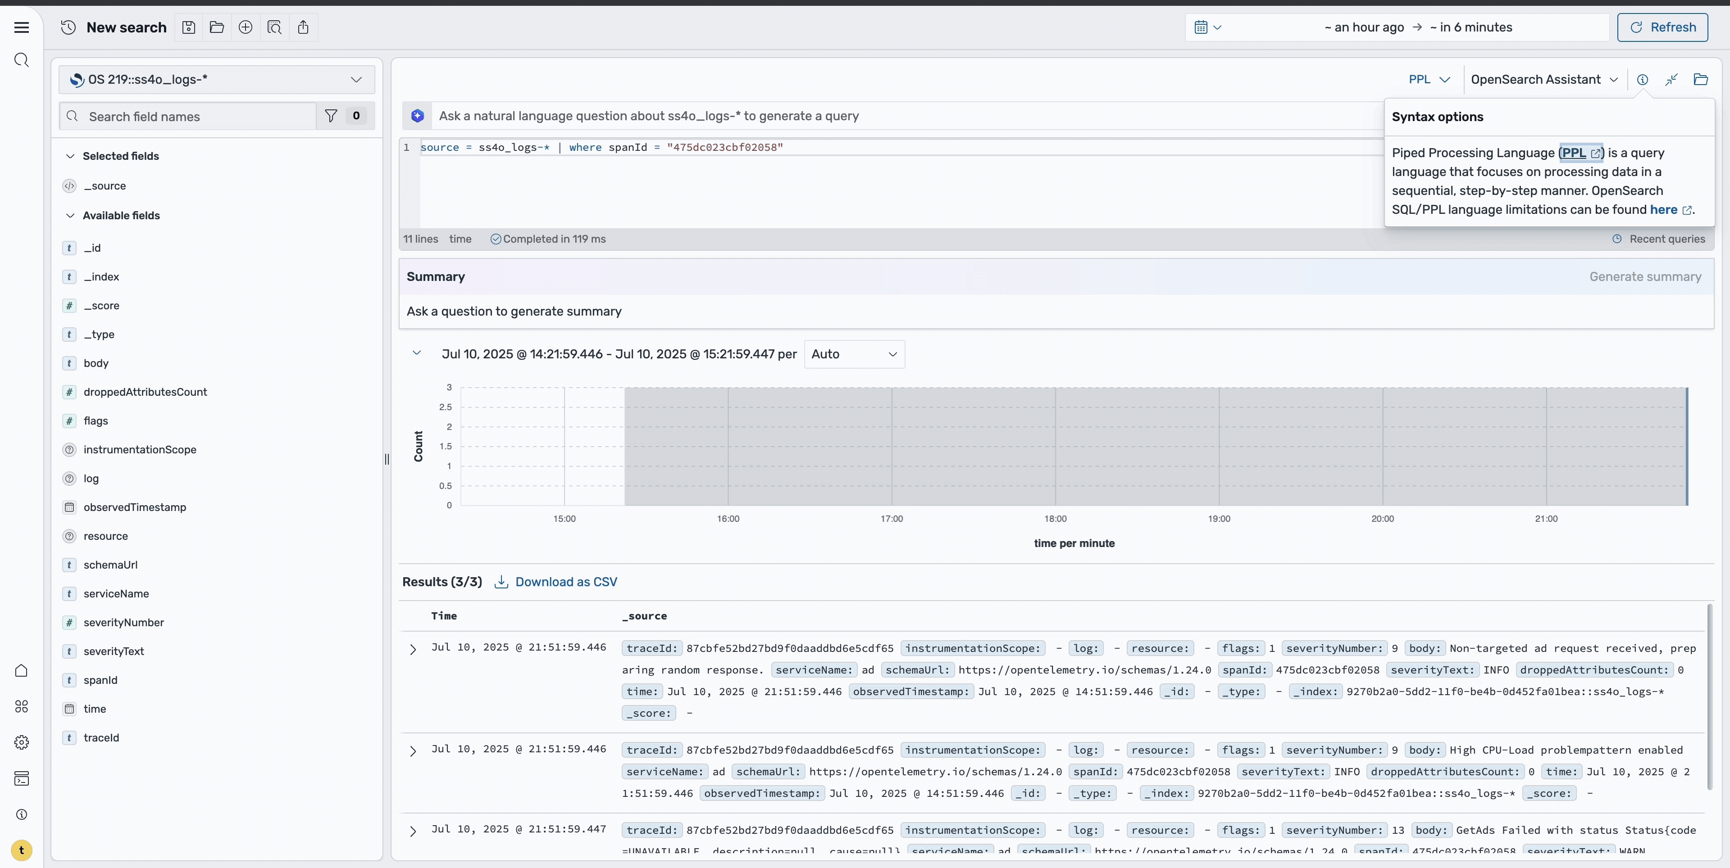Click the 'here' language limitations link

coord(1671,210)
